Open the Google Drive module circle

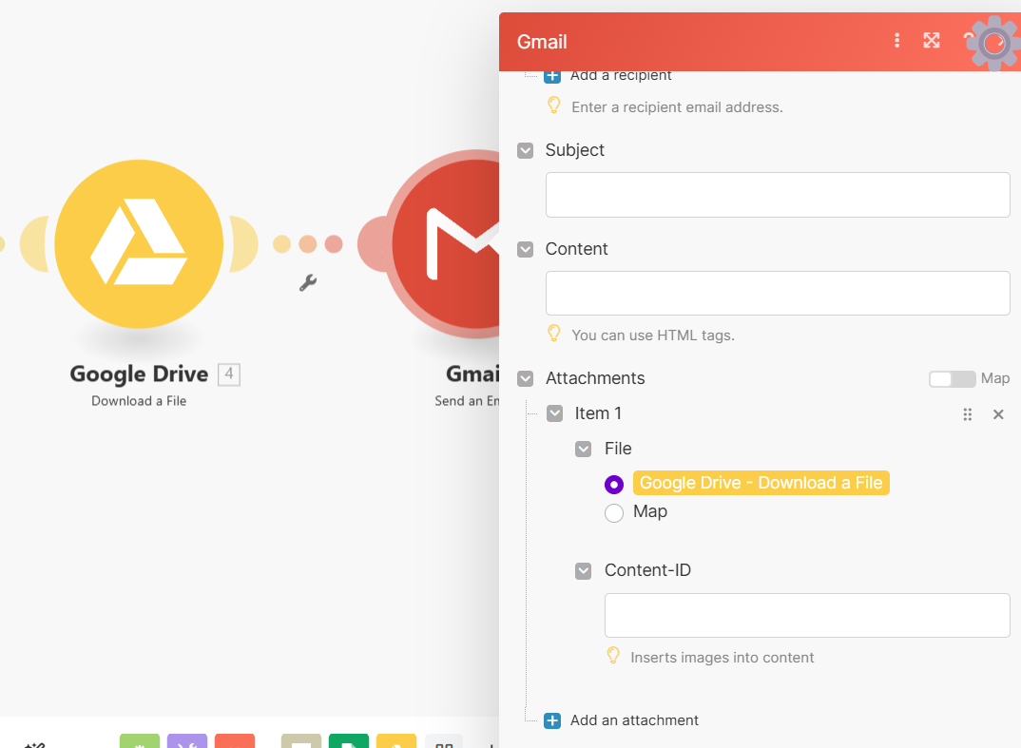coord(139,244)
